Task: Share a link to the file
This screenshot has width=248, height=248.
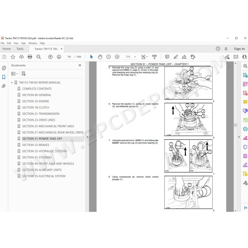Action: point(227,57)
